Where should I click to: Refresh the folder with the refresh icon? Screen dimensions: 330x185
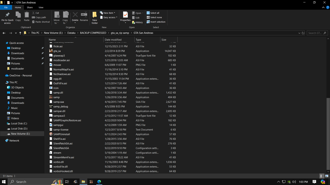[303, 33]
